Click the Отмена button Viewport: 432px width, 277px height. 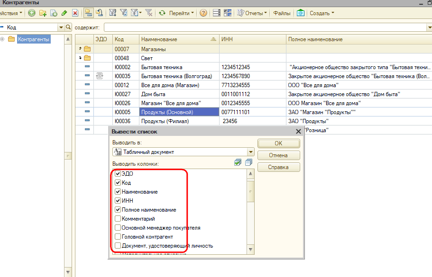(x=278, y=155)
